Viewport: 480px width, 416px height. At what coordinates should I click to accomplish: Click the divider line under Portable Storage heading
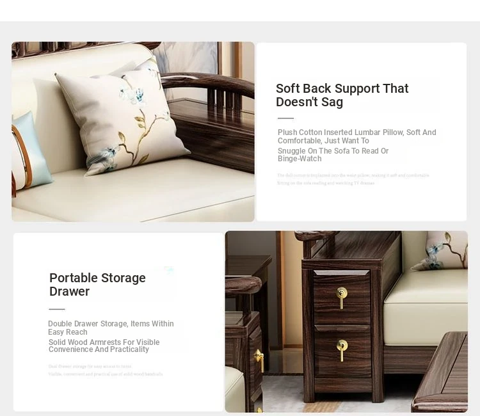coord(57,309)
